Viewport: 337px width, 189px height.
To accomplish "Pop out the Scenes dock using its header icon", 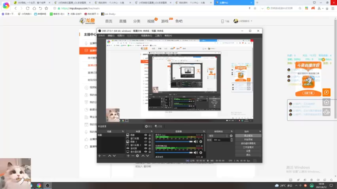I will pos(123,131).
